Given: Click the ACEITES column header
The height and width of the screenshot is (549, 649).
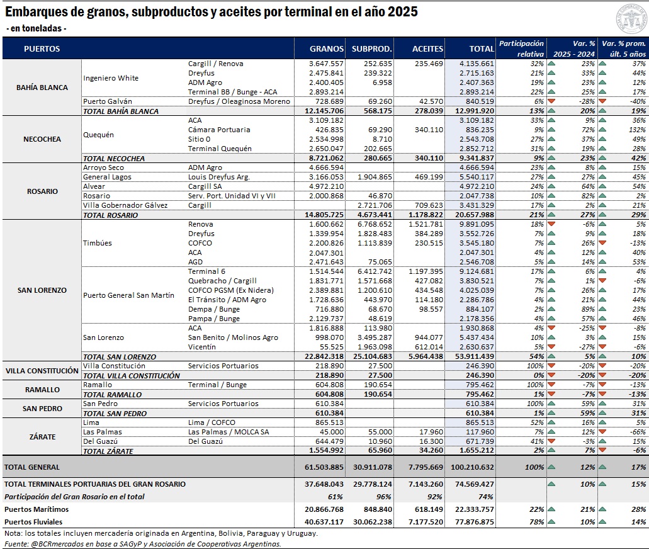Looking at the screenshot, I should (427, 48).
